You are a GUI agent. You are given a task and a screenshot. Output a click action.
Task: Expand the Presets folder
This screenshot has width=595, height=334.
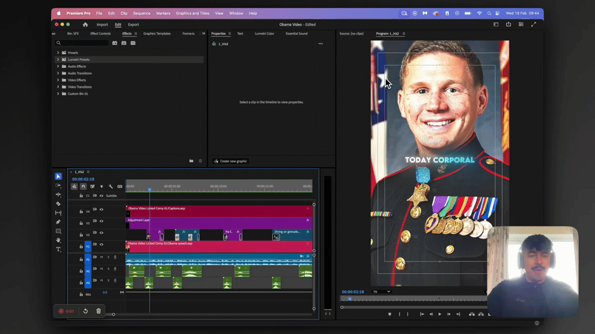[58, 53]
